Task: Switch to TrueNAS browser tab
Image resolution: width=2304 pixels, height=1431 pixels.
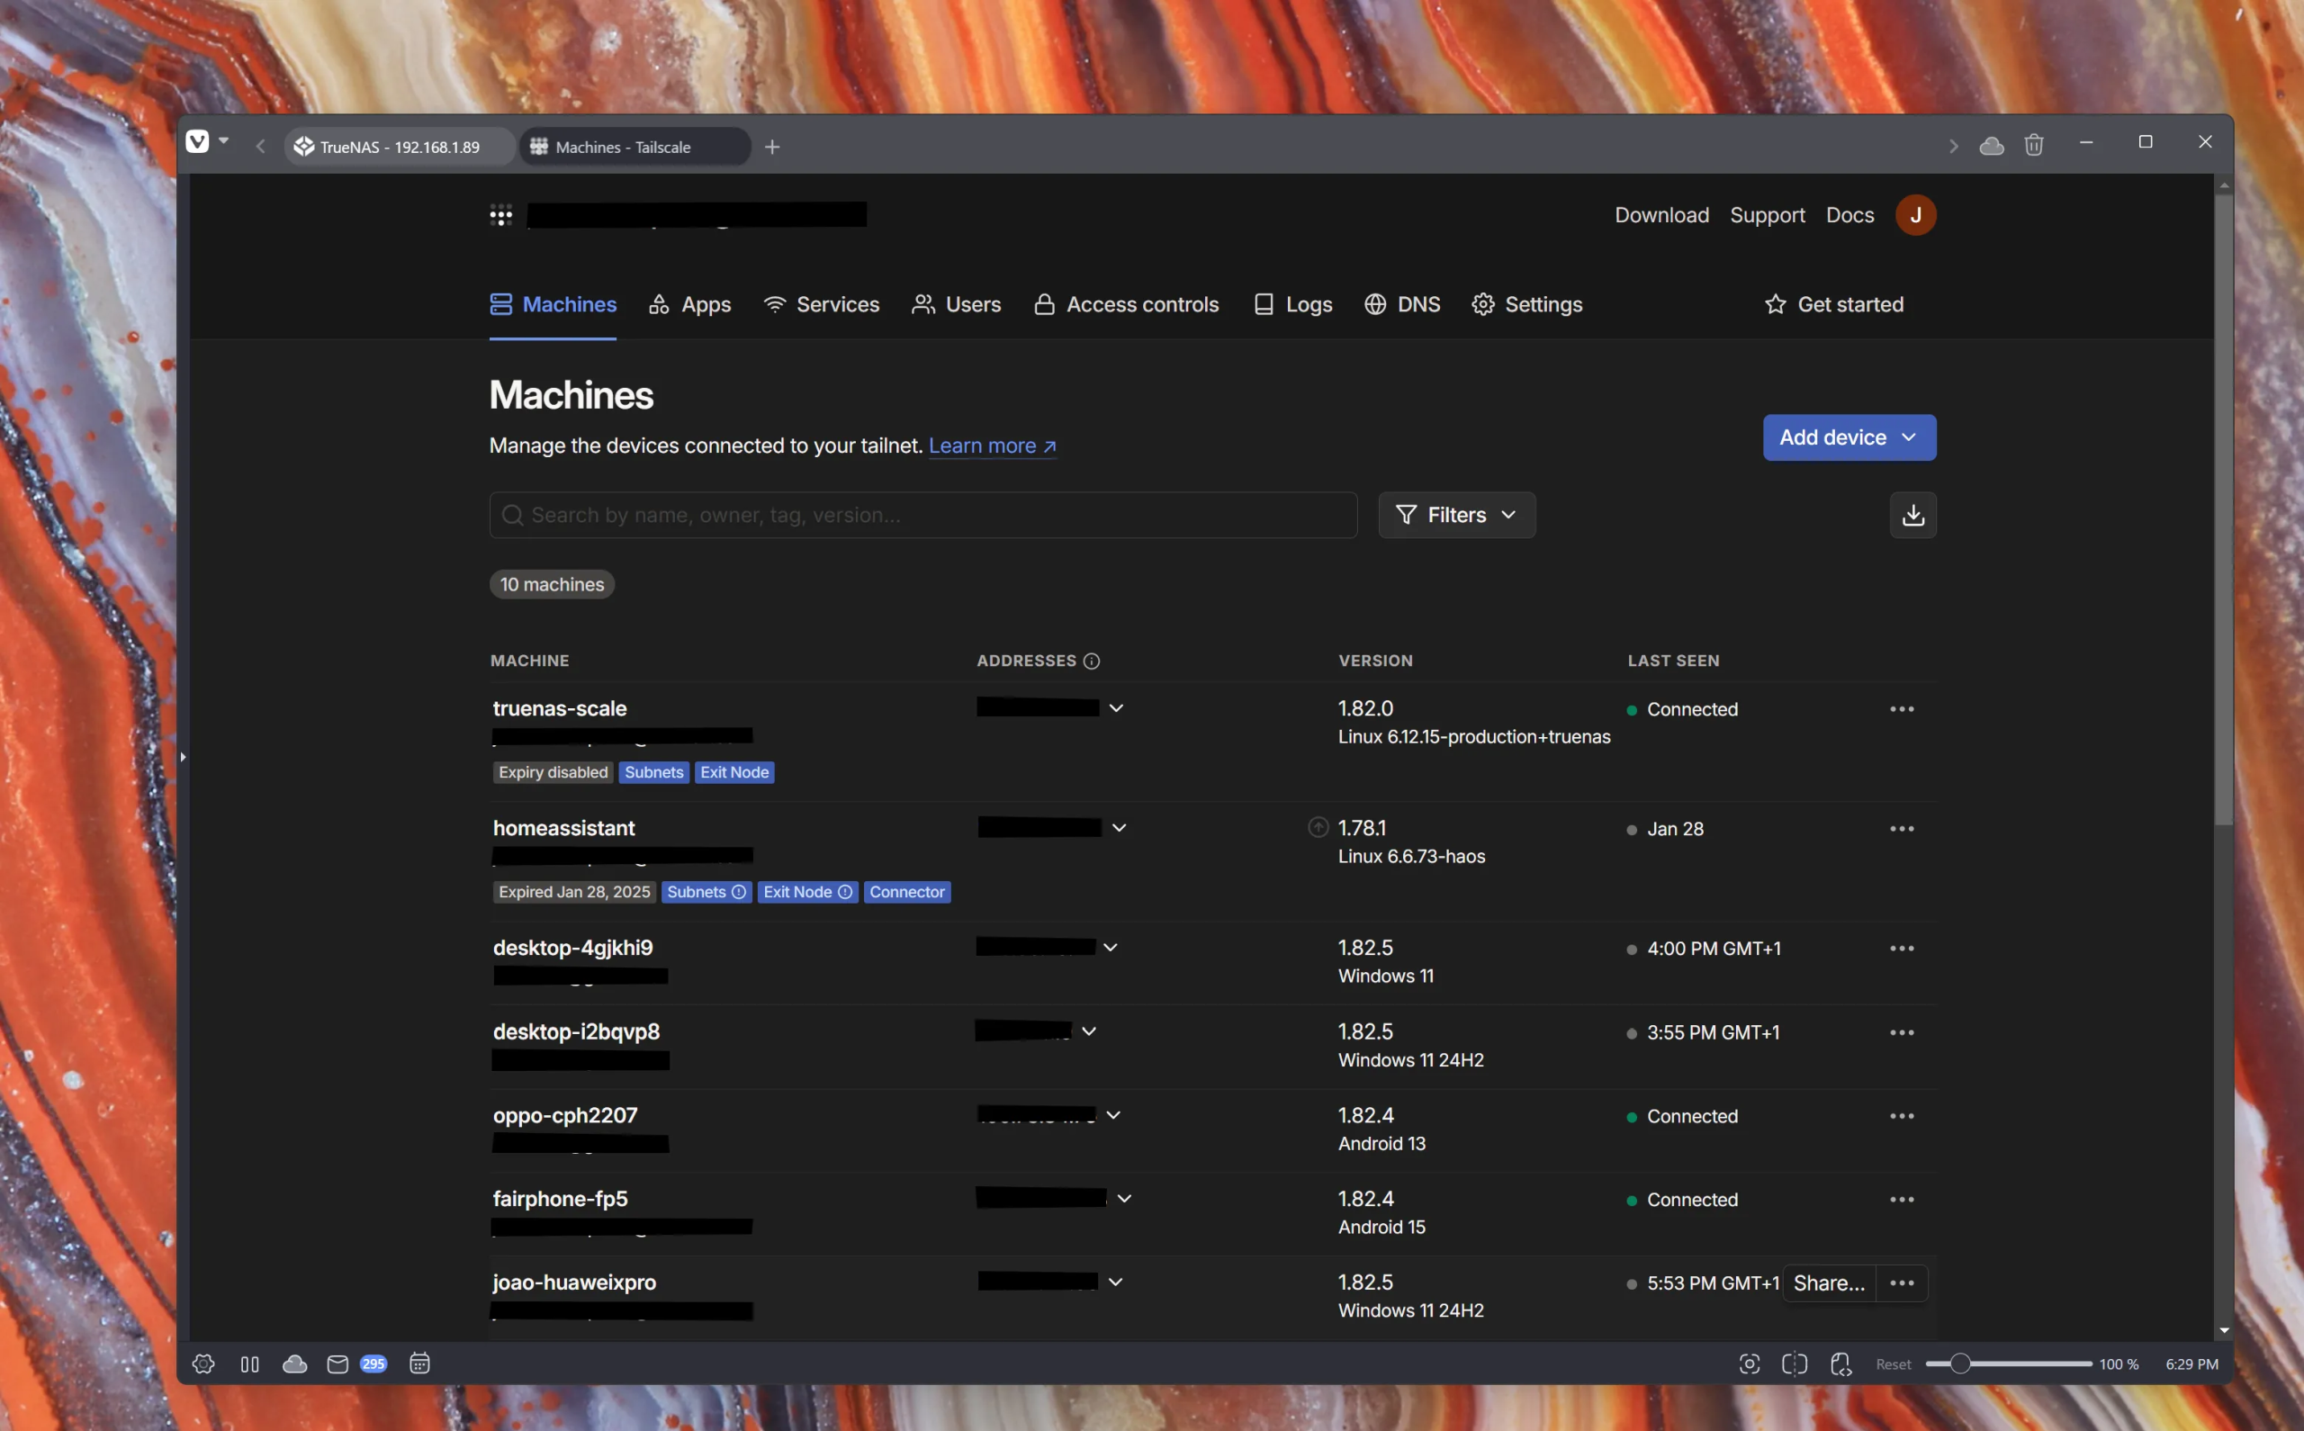Action: pyautogui.click(x=399, y=147)
